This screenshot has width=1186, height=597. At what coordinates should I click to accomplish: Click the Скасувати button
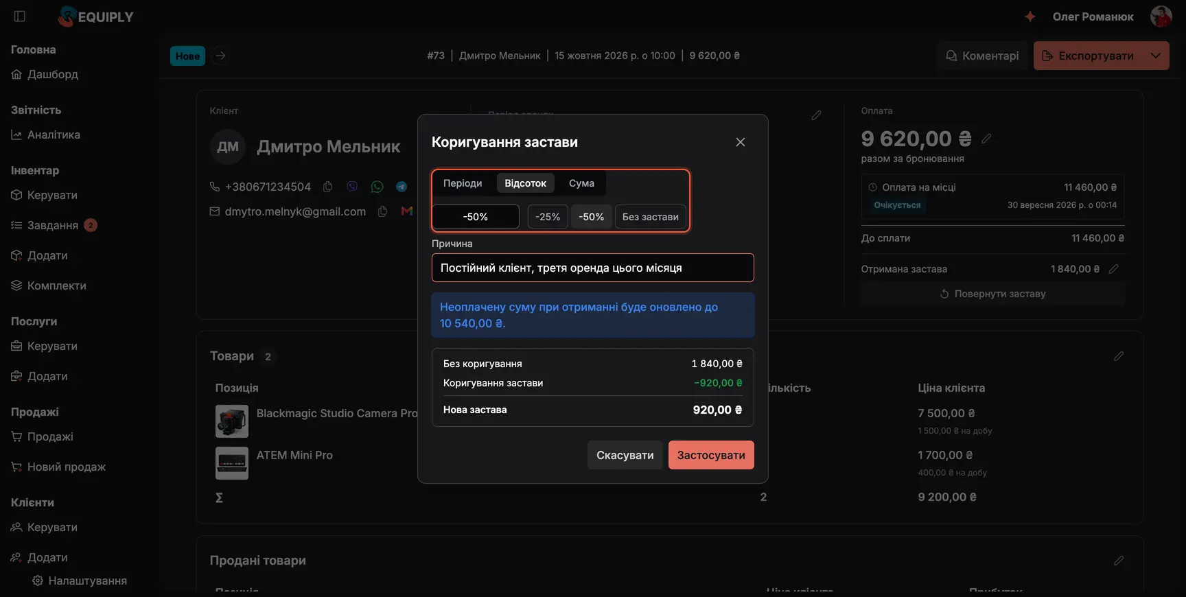(625, 455)
